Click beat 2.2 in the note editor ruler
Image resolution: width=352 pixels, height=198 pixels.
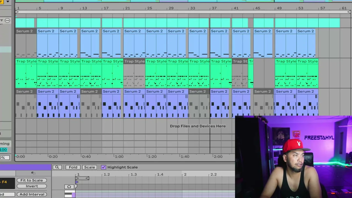[213, 174]
